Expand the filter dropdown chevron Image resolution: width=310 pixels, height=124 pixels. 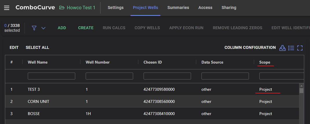click(43, 28)
